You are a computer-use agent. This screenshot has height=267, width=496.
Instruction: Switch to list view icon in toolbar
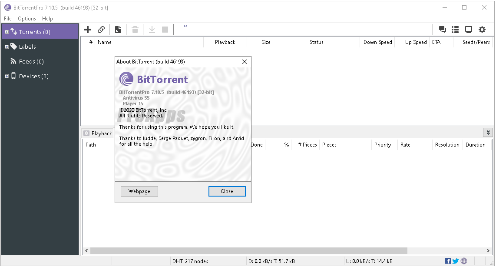coord(455,30)
